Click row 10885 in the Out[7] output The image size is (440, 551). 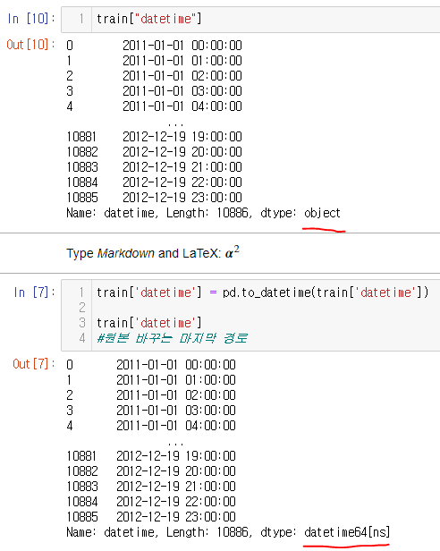pyautogui.click(x=151, y=517)
